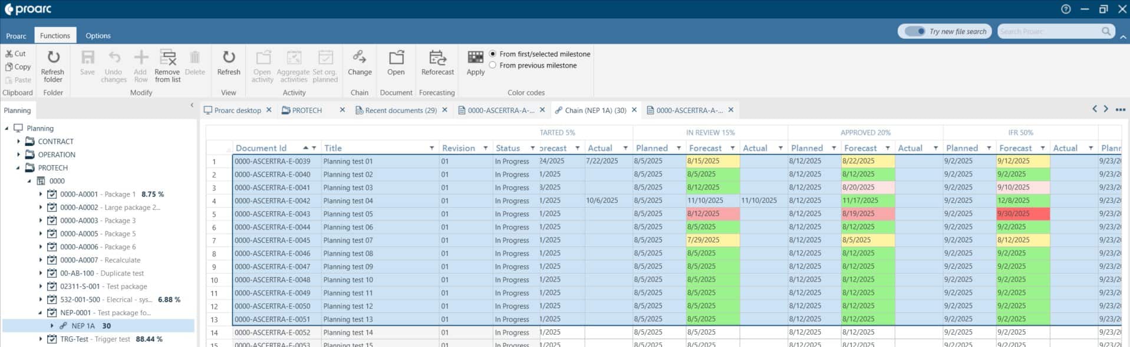Toggle the Try new file search switch

915,31
